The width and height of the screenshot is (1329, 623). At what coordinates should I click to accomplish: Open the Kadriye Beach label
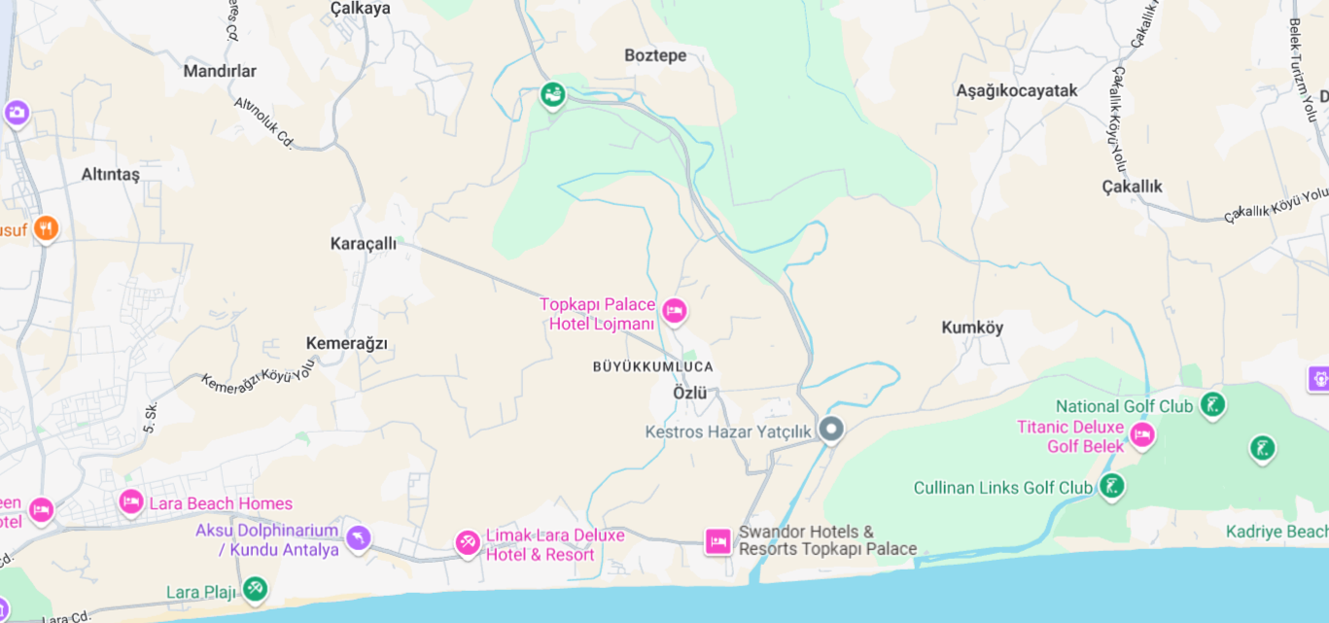(x=1277, y=532)
